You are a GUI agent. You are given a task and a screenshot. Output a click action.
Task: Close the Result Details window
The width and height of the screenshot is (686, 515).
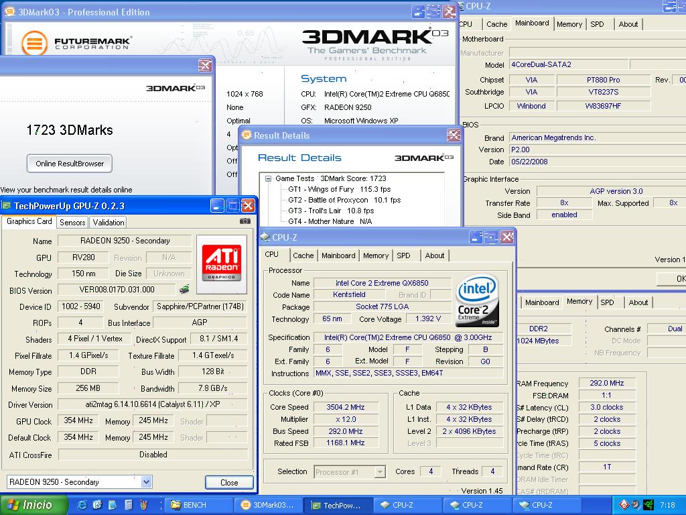pyautogui.click(x=454, y=135)
